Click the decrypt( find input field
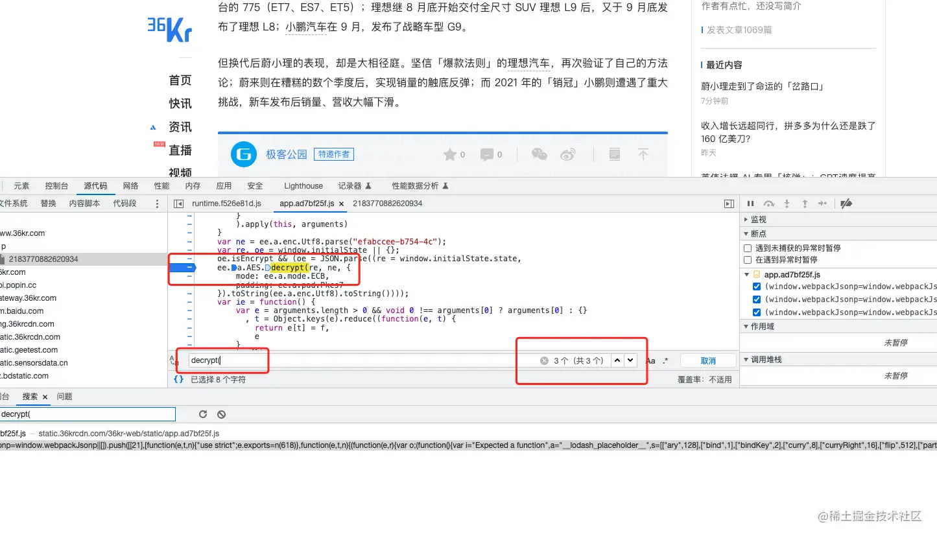The height and width of the screenshot is (538, 937). click(x=363, y=361)
